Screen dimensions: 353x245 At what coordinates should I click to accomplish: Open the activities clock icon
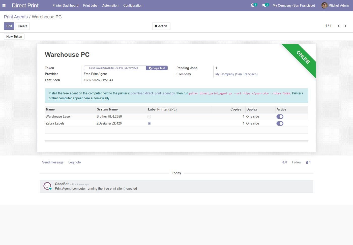253,5
